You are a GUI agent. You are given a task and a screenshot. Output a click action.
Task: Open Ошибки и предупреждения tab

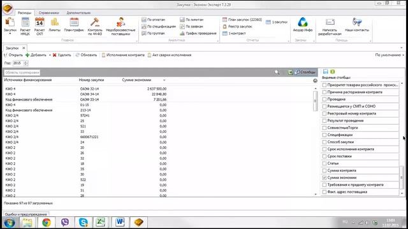[25, 214]
